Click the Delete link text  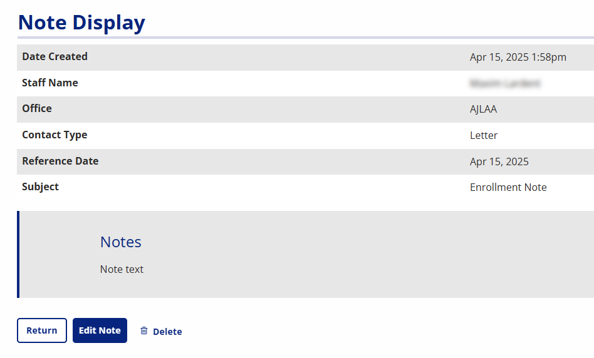click(167, 332)
